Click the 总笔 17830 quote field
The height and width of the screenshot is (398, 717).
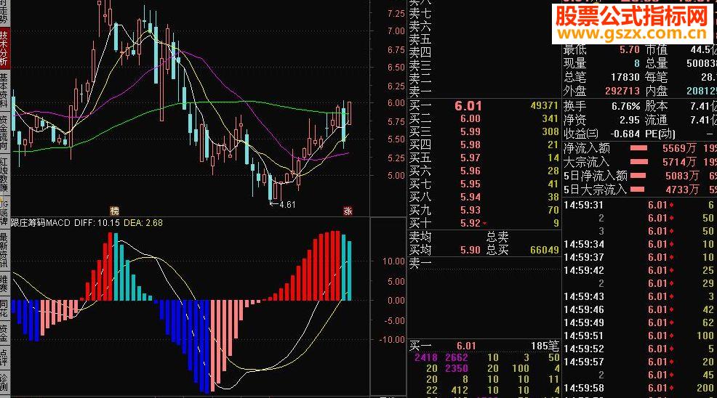click(601, 77)
